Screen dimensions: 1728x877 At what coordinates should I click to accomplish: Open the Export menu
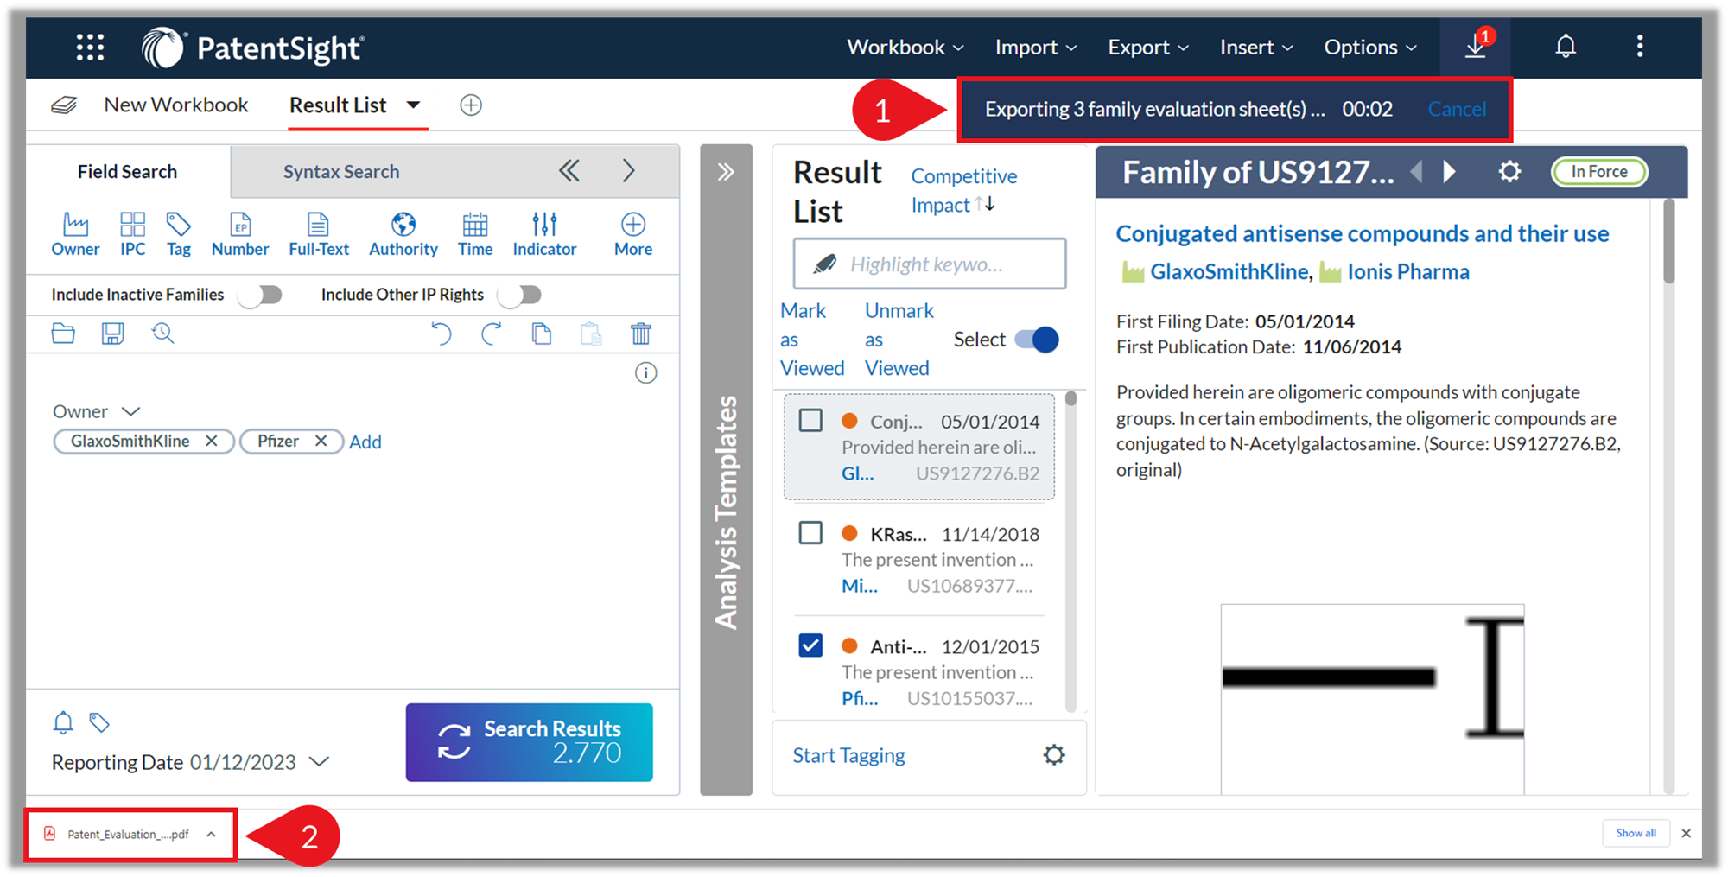(x=1148, y=47)
